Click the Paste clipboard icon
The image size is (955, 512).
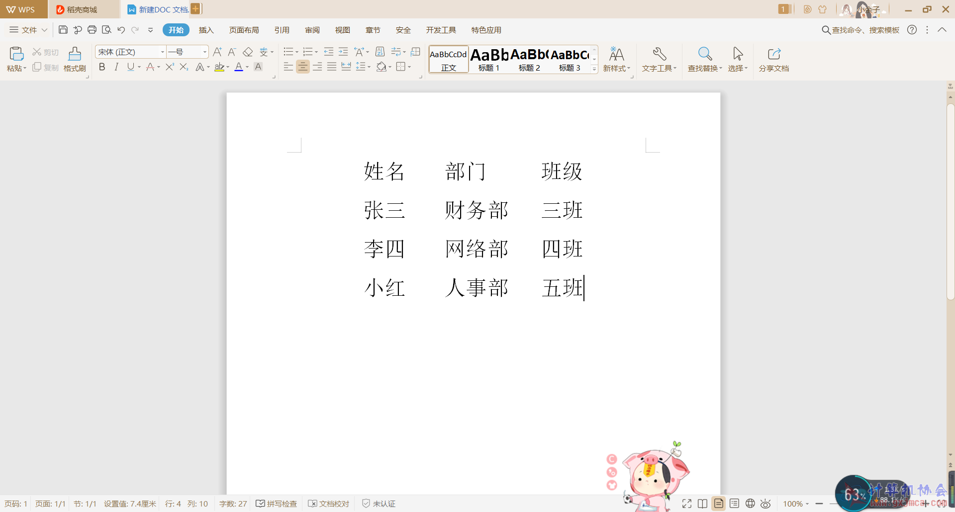pyautogui.click(x=16, y=54)
